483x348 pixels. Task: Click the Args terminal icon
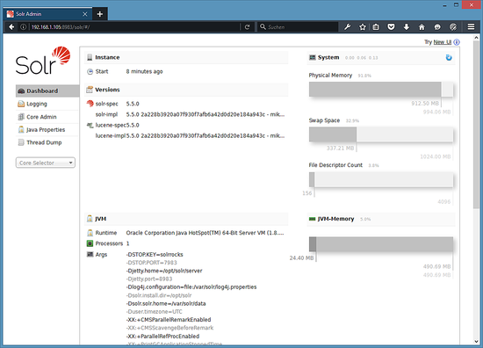click(90, 254)
